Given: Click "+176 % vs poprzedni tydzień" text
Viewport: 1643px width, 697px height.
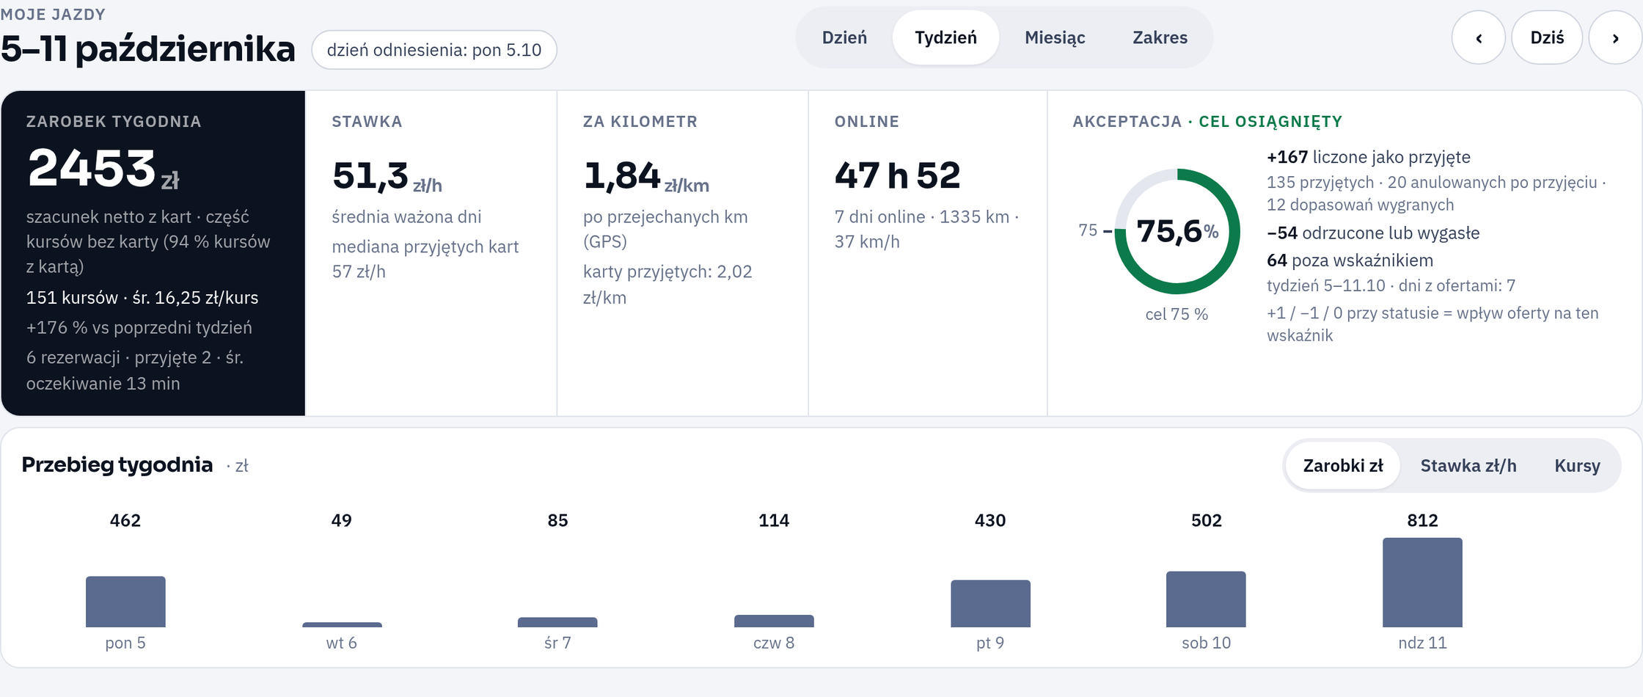Looking at the screenshot, I should (x=139, y=328).
